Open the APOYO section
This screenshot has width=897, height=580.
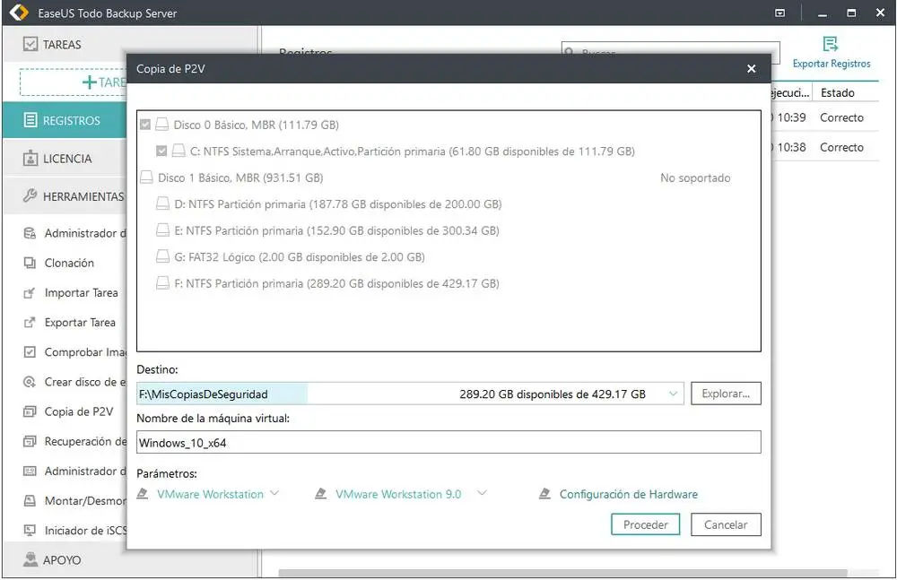(129, 559)
